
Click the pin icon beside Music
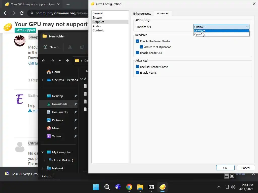75,128
